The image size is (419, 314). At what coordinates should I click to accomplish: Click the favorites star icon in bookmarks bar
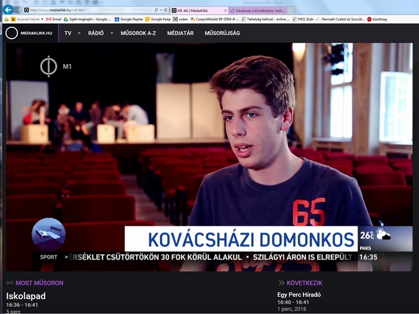pyautogui.click(x=7, y=19)
